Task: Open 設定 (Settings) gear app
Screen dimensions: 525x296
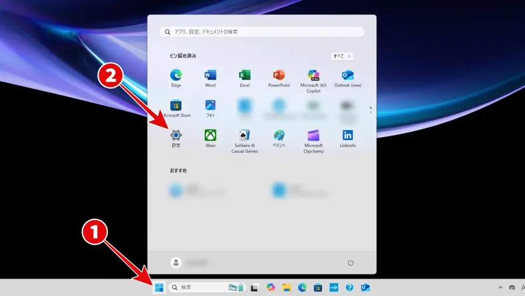Action: click(x=176, y=138)
